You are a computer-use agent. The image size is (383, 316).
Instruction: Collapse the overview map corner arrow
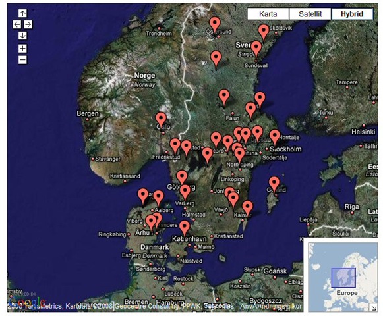[373, 307]
